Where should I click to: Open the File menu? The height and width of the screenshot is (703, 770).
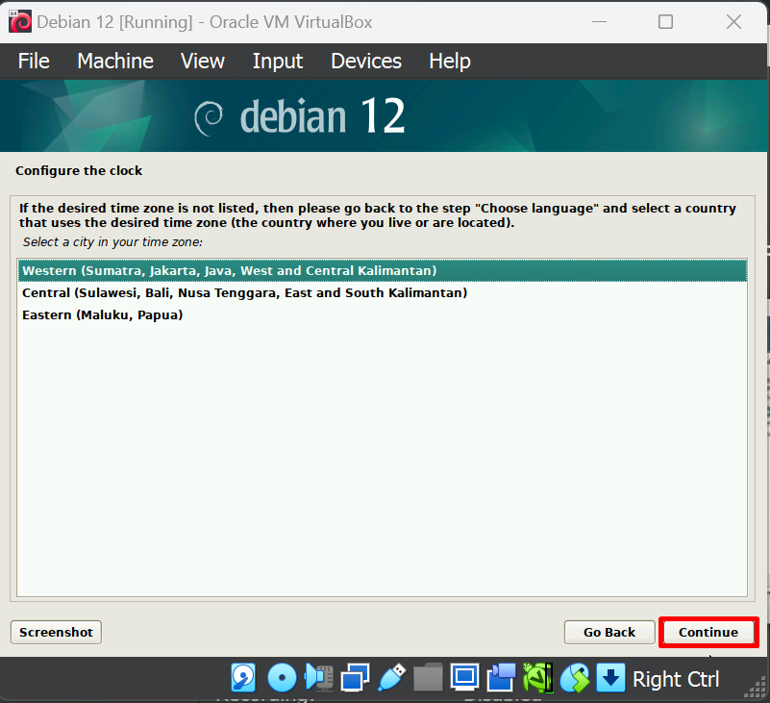[x=34, y=62]
